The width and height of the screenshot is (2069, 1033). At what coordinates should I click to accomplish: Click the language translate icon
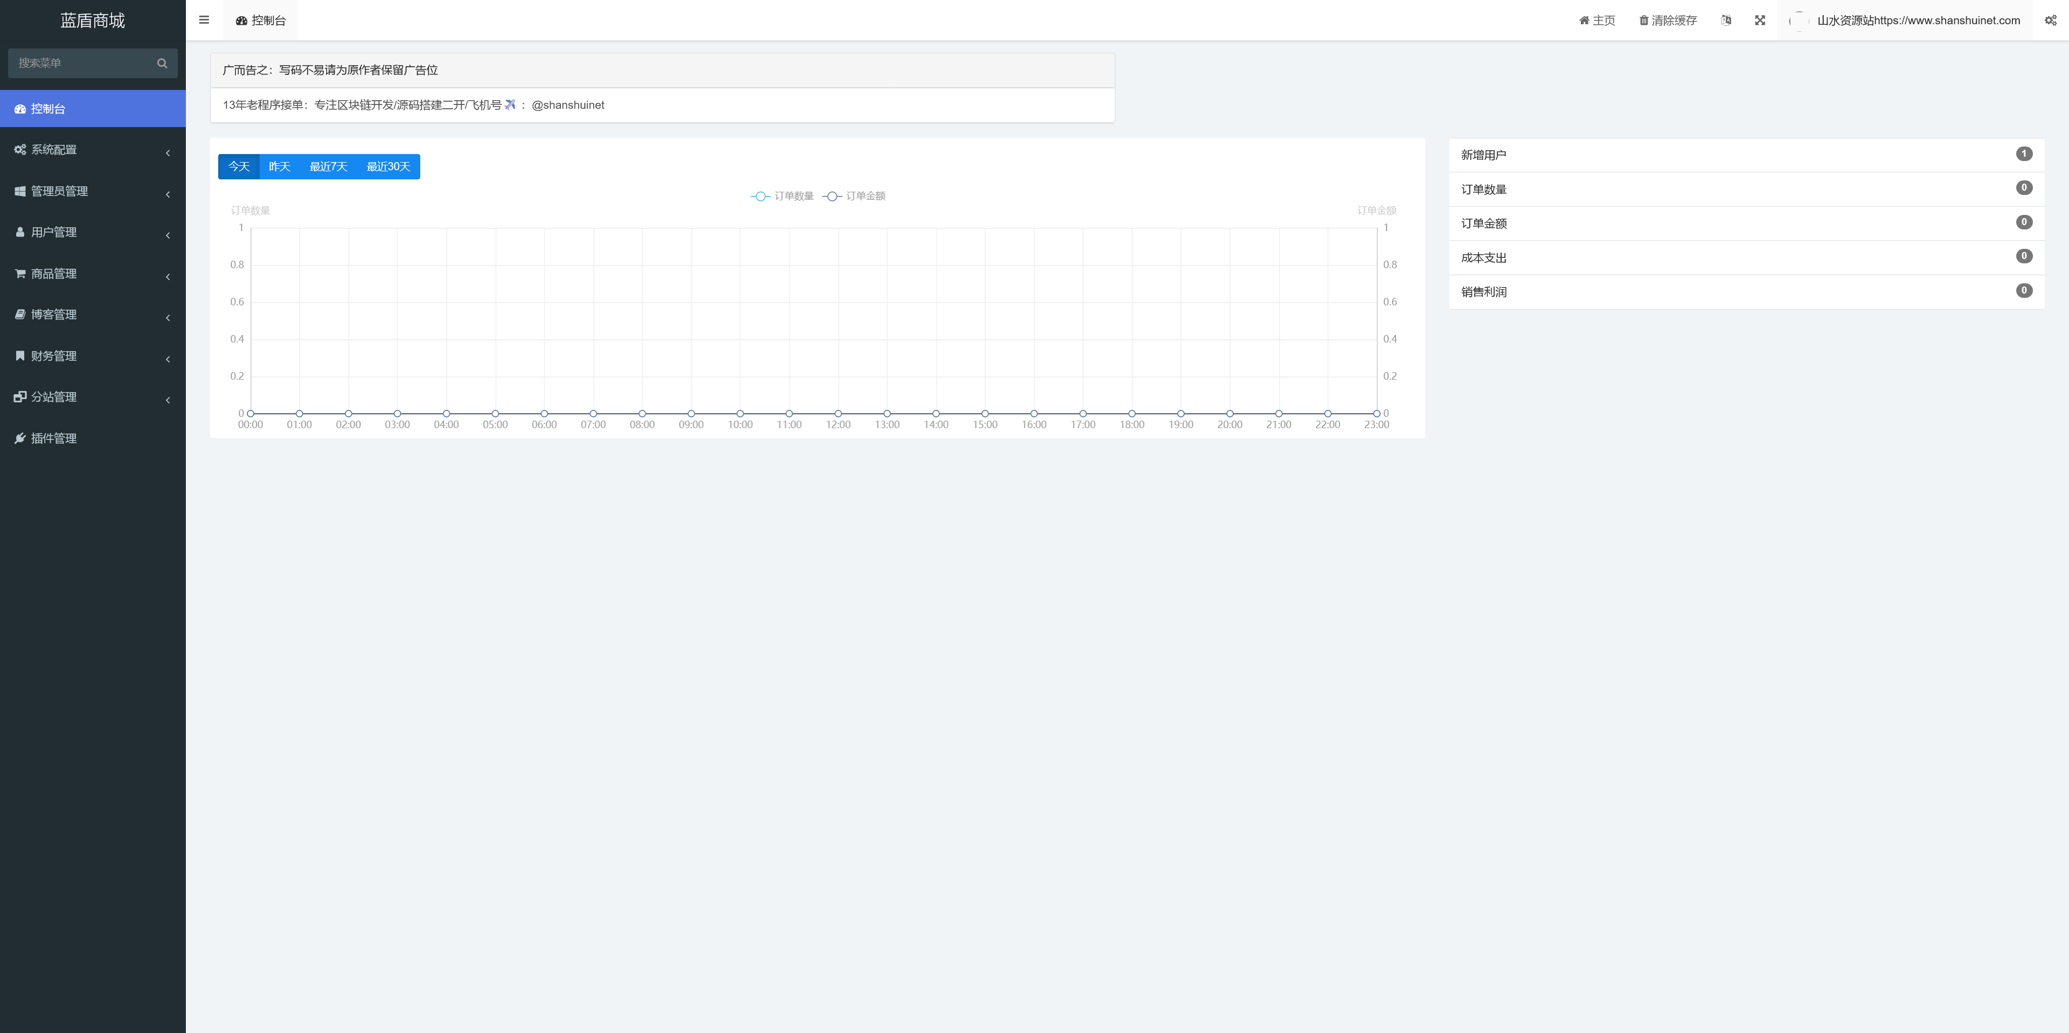coord(1726,20)
